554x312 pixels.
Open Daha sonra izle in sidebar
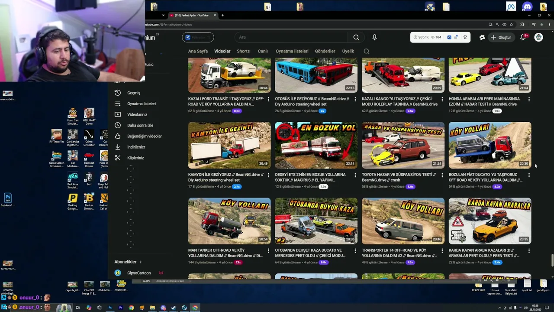140,125
